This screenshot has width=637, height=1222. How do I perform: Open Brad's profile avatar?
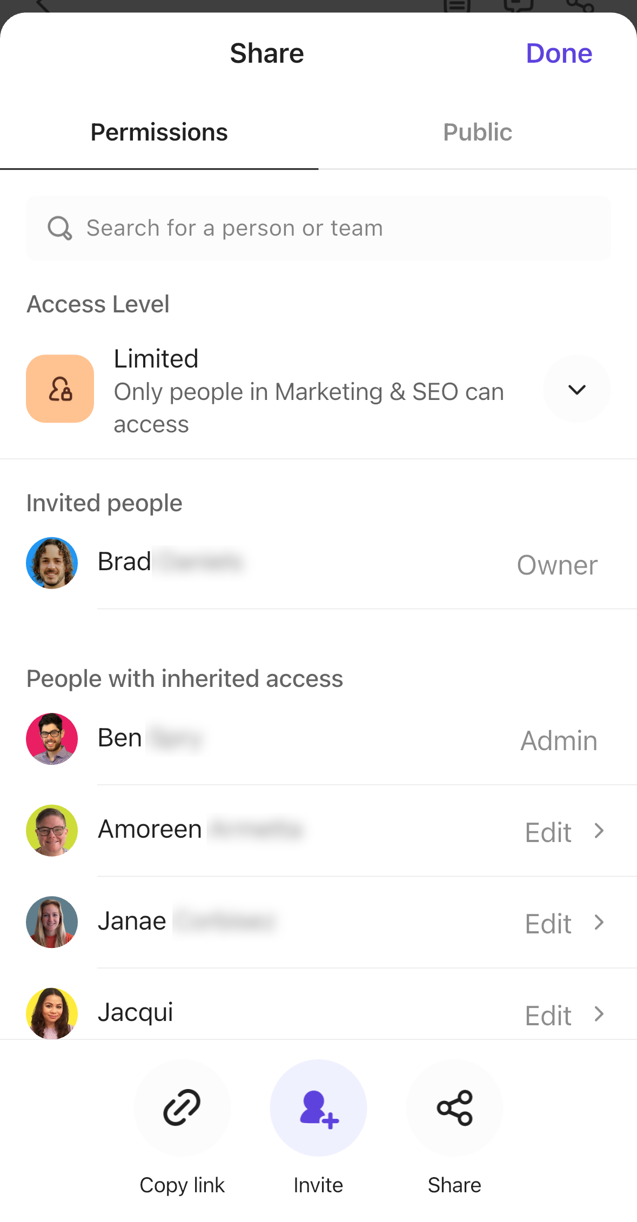click(x=52, y=563)
